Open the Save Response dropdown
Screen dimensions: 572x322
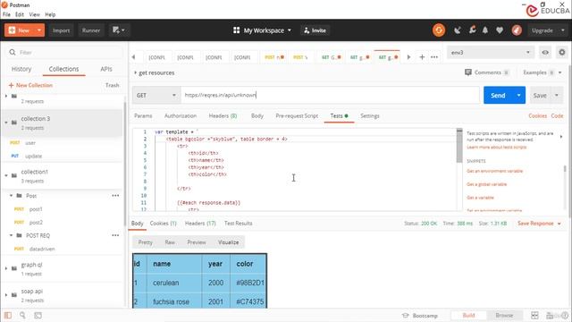[x=539, y=223]
